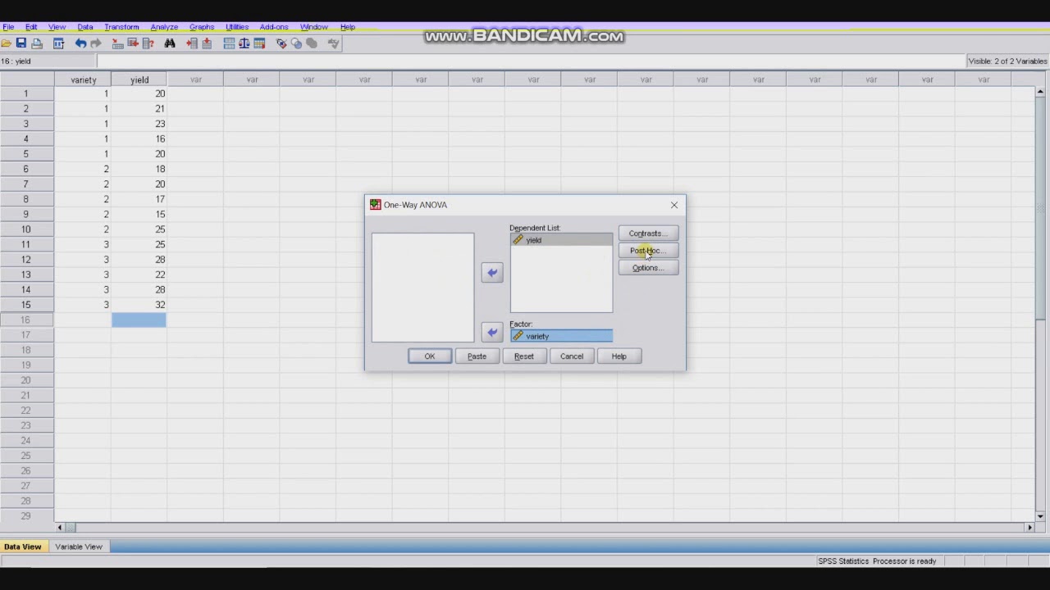1050x590 pixels.
Task: Click the cell editor bar beside 16 : yield
Action: click(x=532, y=61)
